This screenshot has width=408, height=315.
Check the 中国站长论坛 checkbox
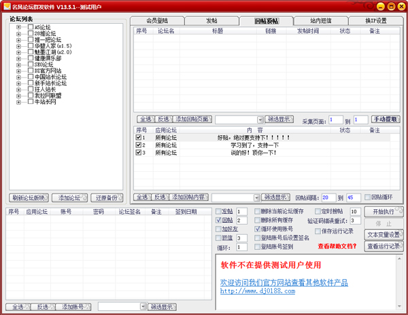[31, 77]
